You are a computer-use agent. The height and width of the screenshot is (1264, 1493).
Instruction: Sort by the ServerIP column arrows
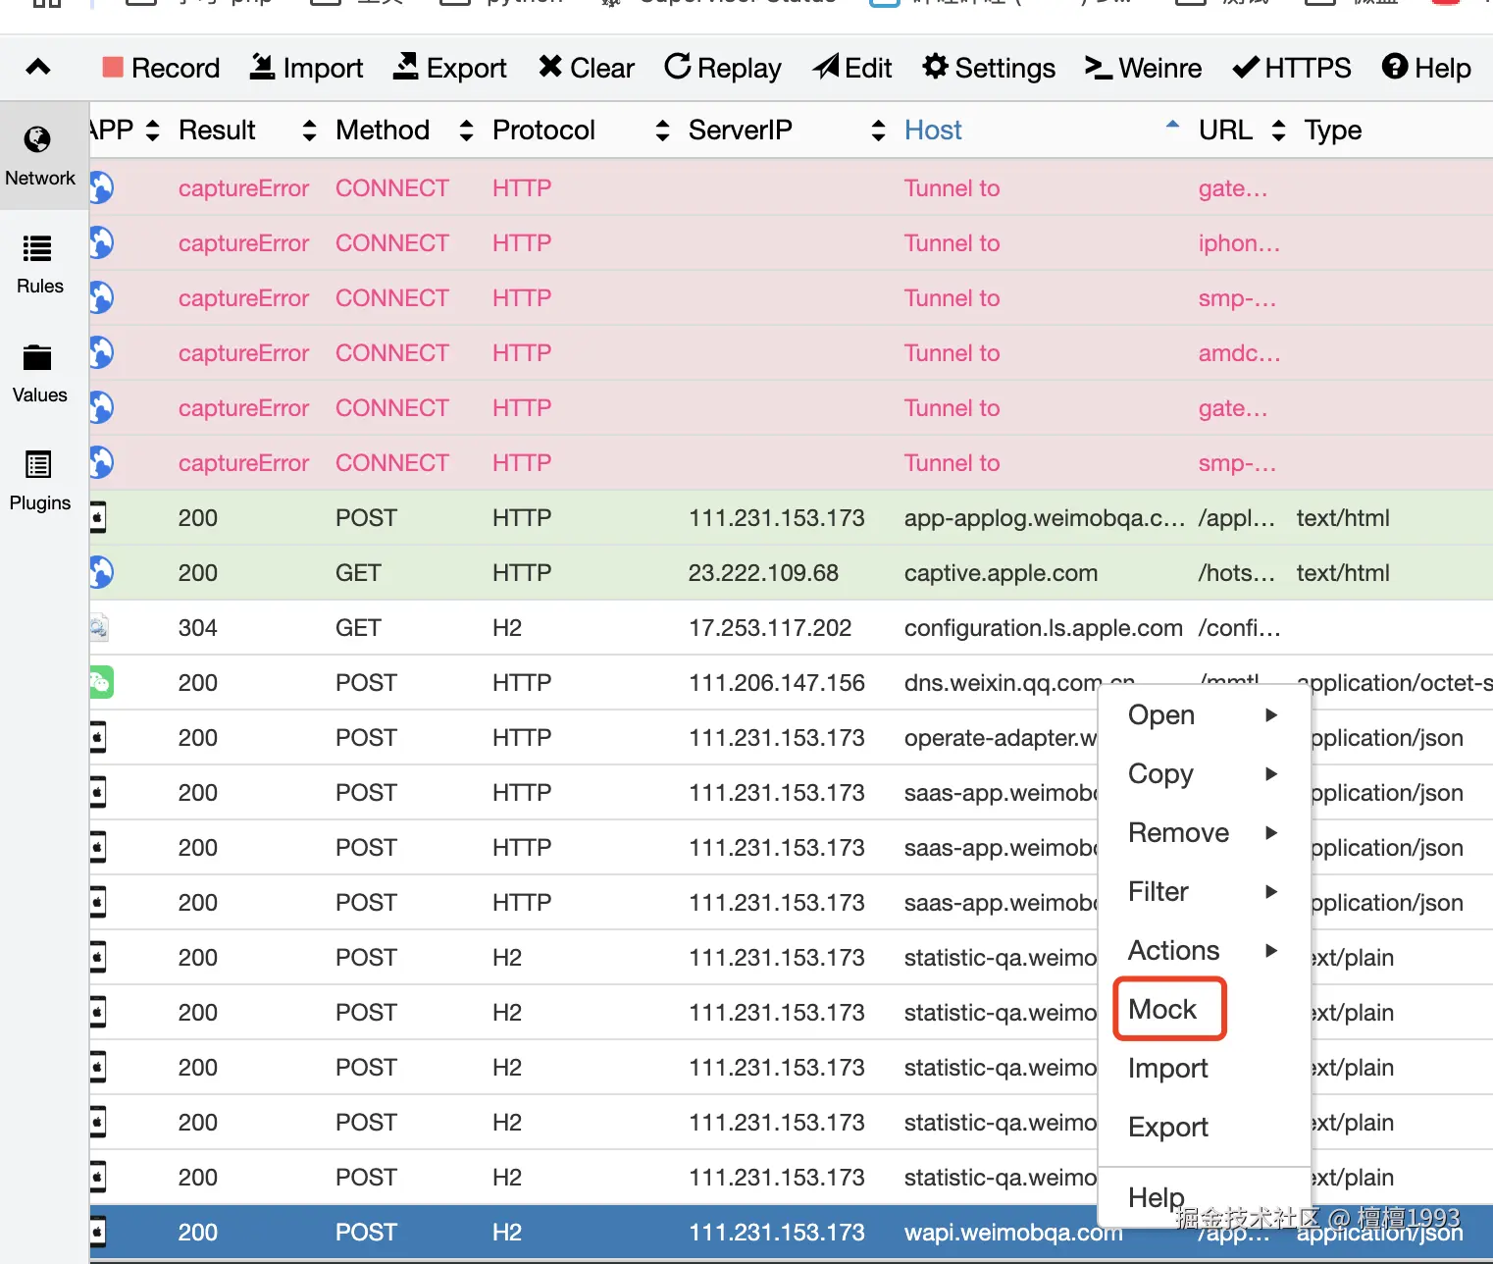point(878,131)
